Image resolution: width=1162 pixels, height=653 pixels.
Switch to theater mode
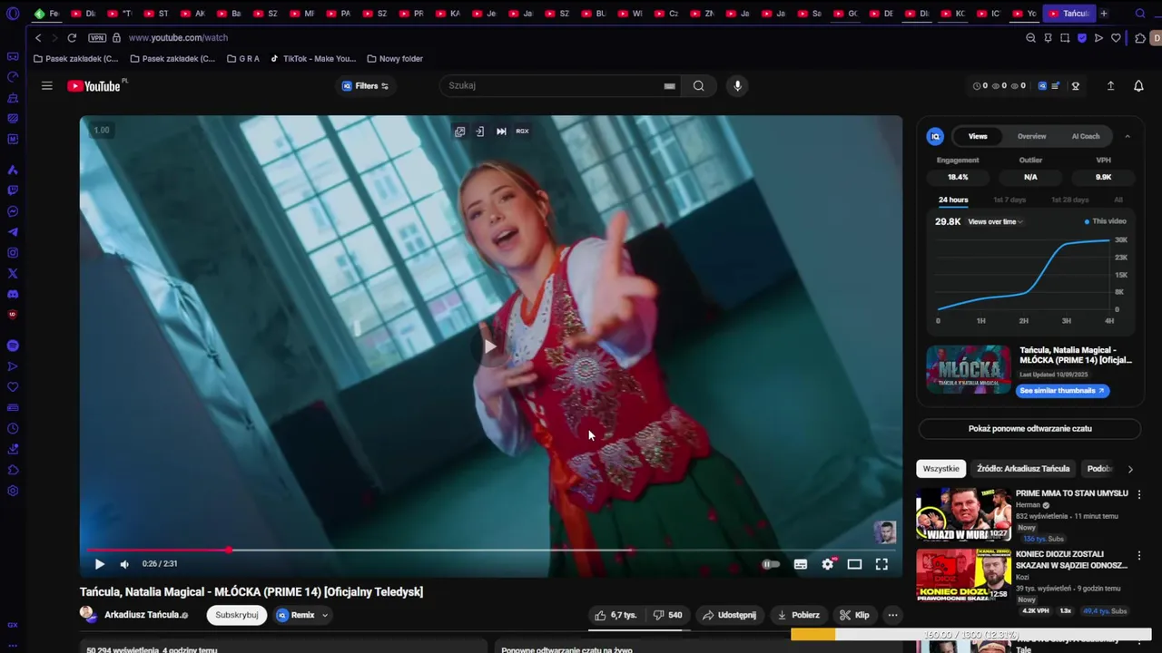(854, 564)
